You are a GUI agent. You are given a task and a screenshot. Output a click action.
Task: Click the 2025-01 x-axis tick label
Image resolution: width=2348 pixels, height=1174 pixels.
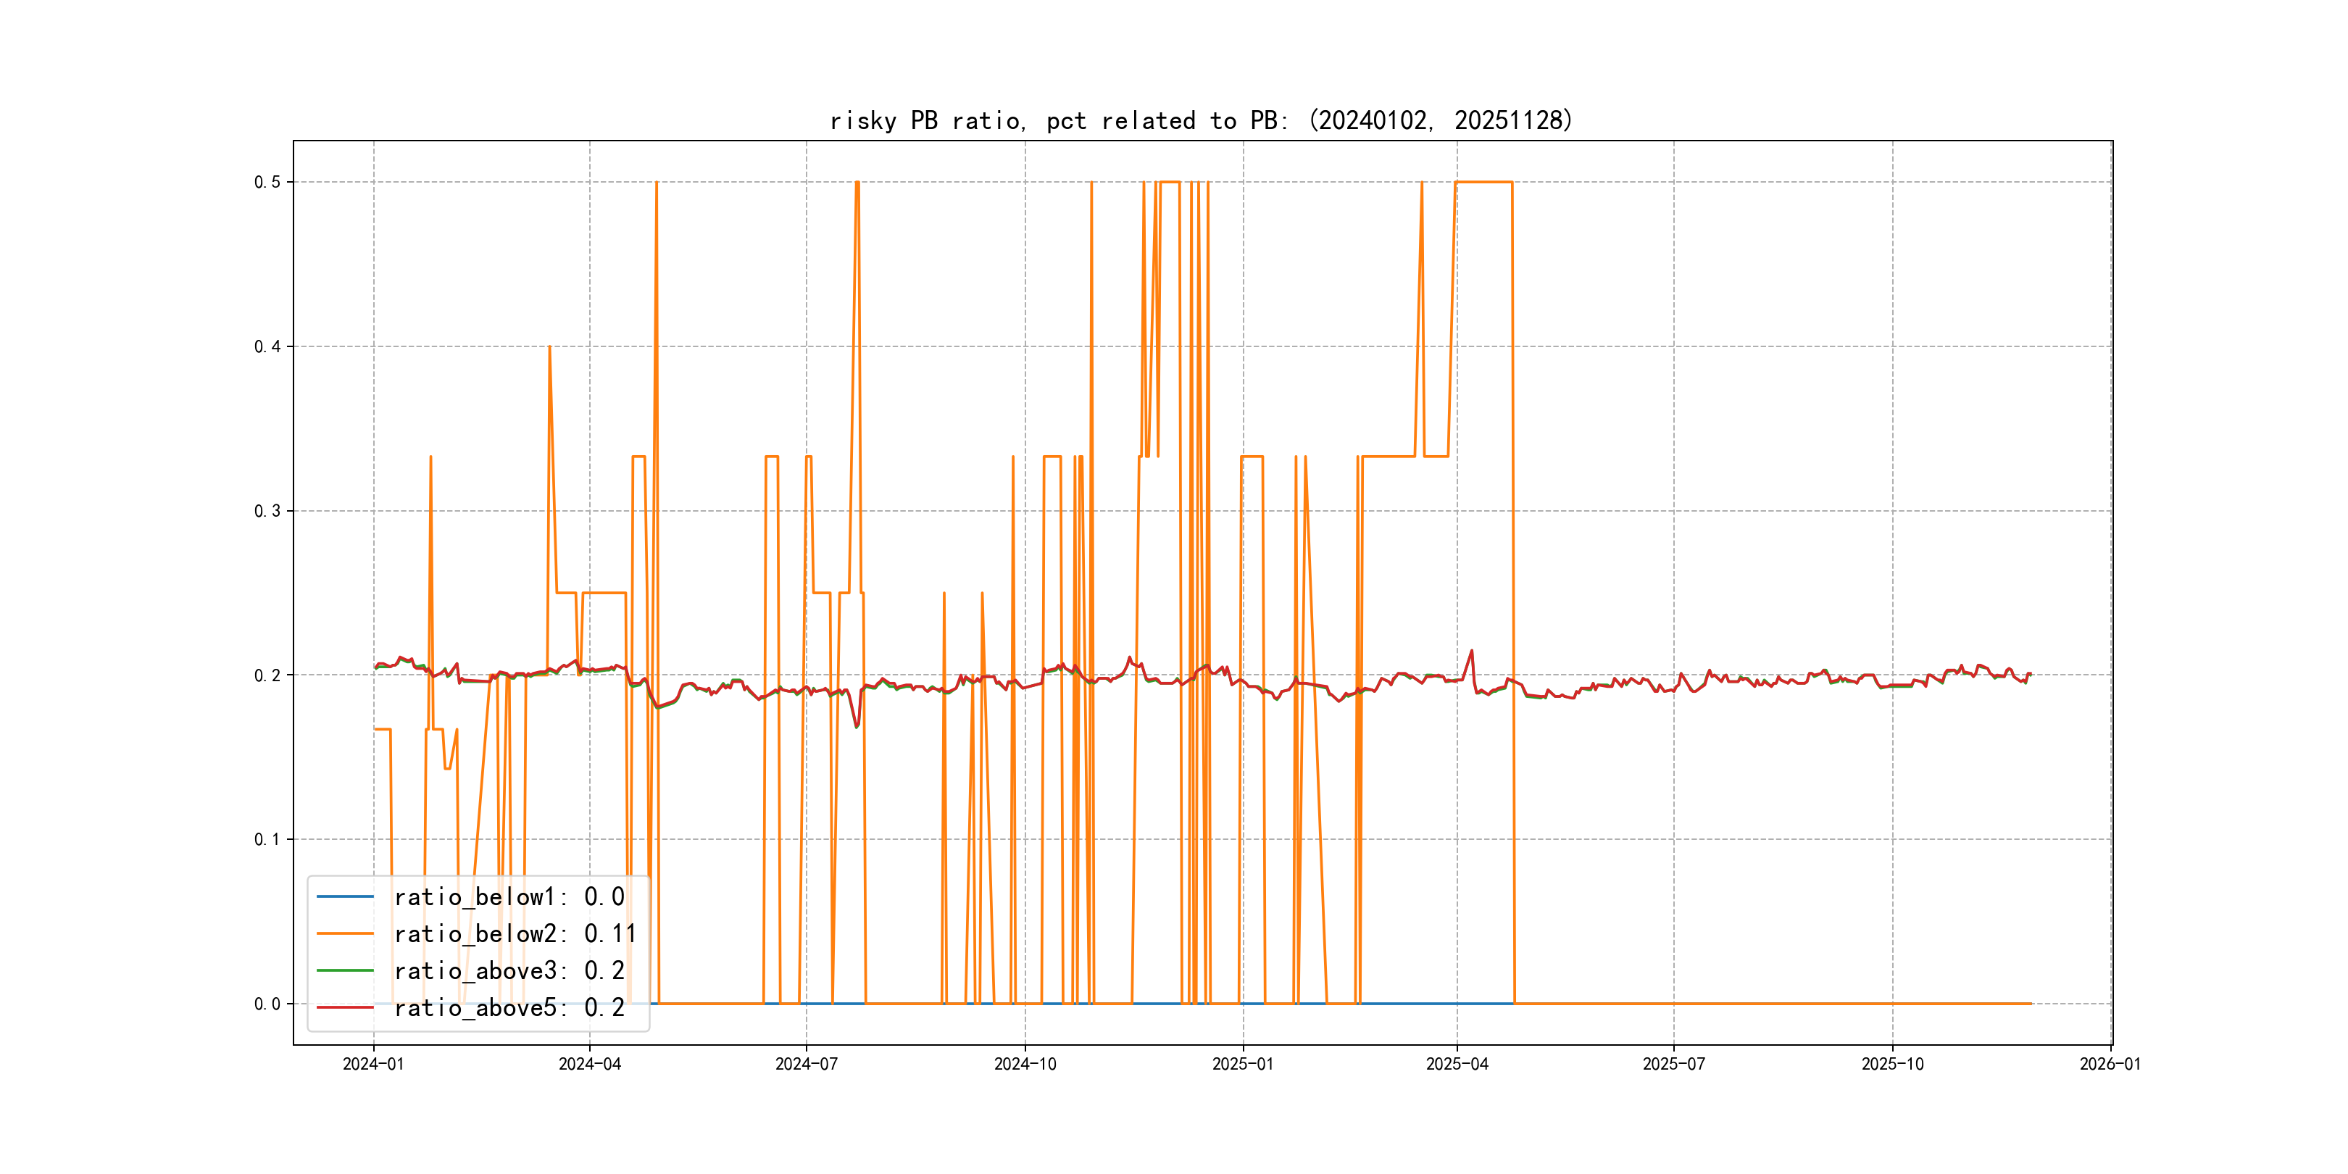(x=1242, y=1065)
